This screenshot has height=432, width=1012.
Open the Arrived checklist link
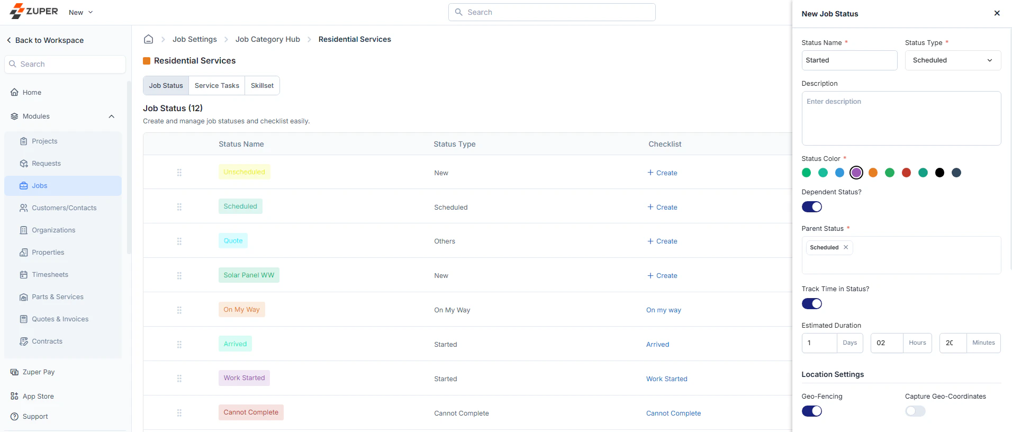(657, 345)
